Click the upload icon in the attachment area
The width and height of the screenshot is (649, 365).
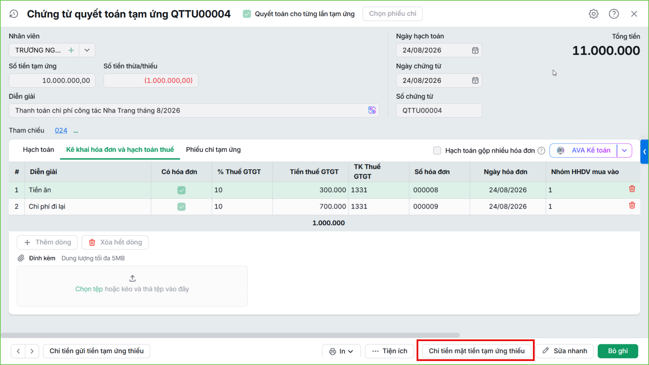pos(132,278)
